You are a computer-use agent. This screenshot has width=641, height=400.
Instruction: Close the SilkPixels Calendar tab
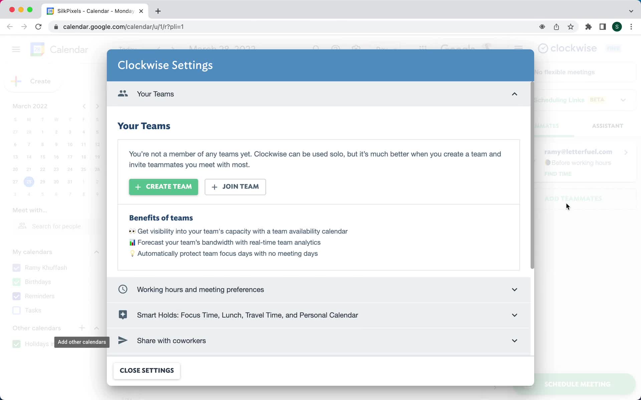(x=141, y=11)
